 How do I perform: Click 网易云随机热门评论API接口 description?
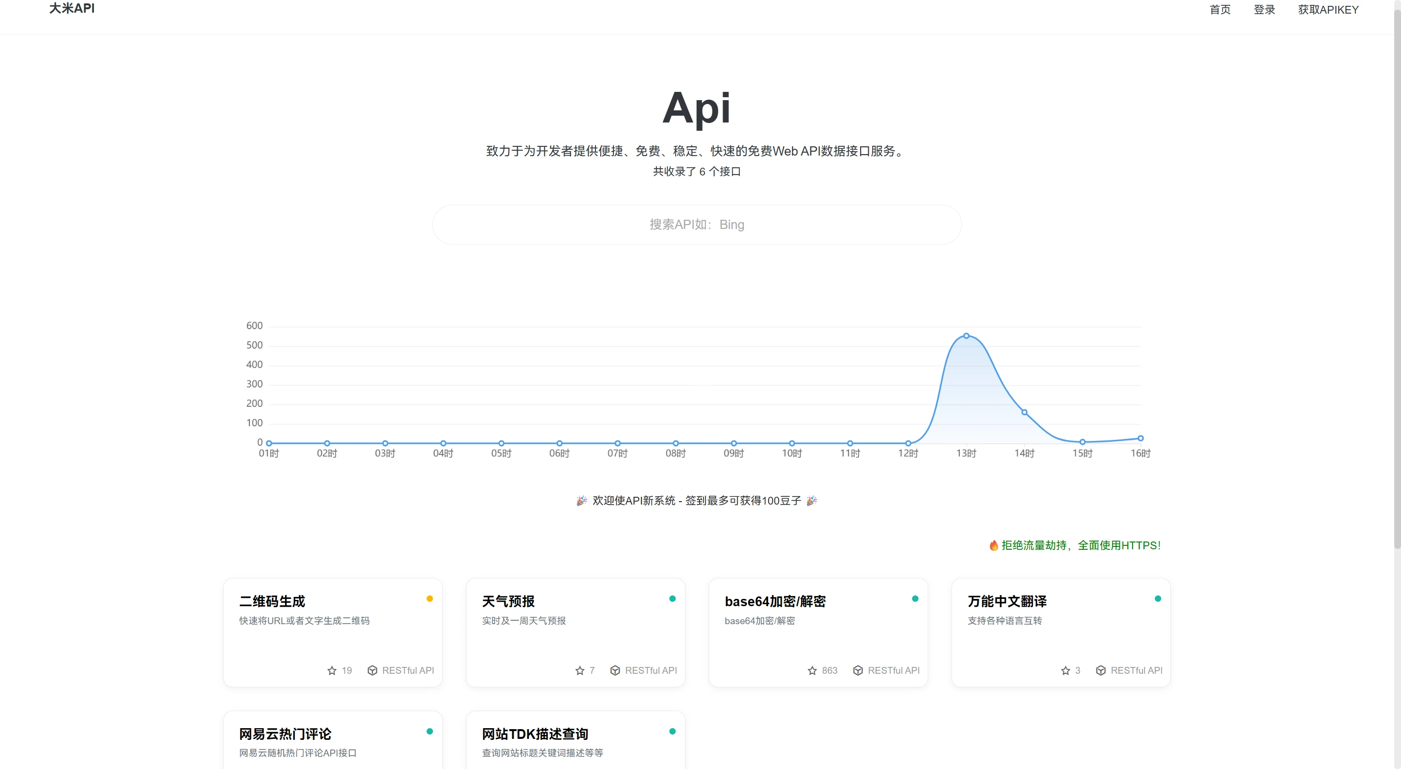(298, 753)
